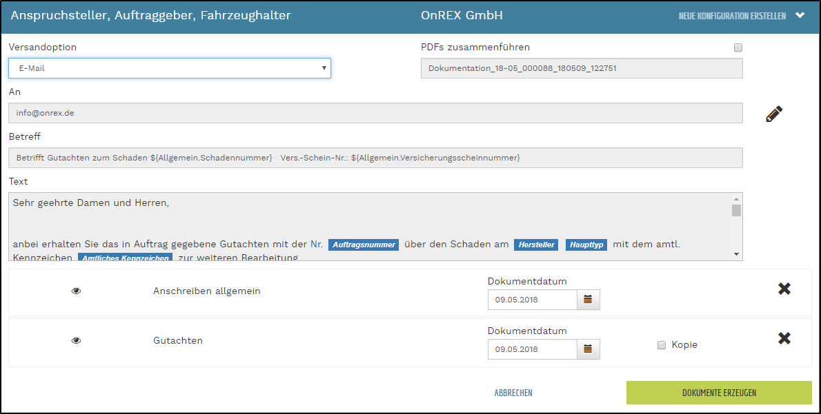Cancel the dialog with Abbrechen
The image size is (821, 414).
(513, 393)
